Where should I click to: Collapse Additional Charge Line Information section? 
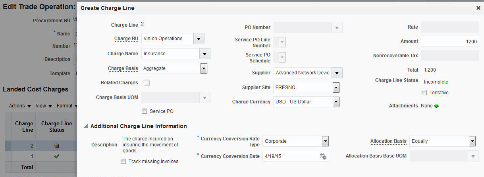(85, 126)
